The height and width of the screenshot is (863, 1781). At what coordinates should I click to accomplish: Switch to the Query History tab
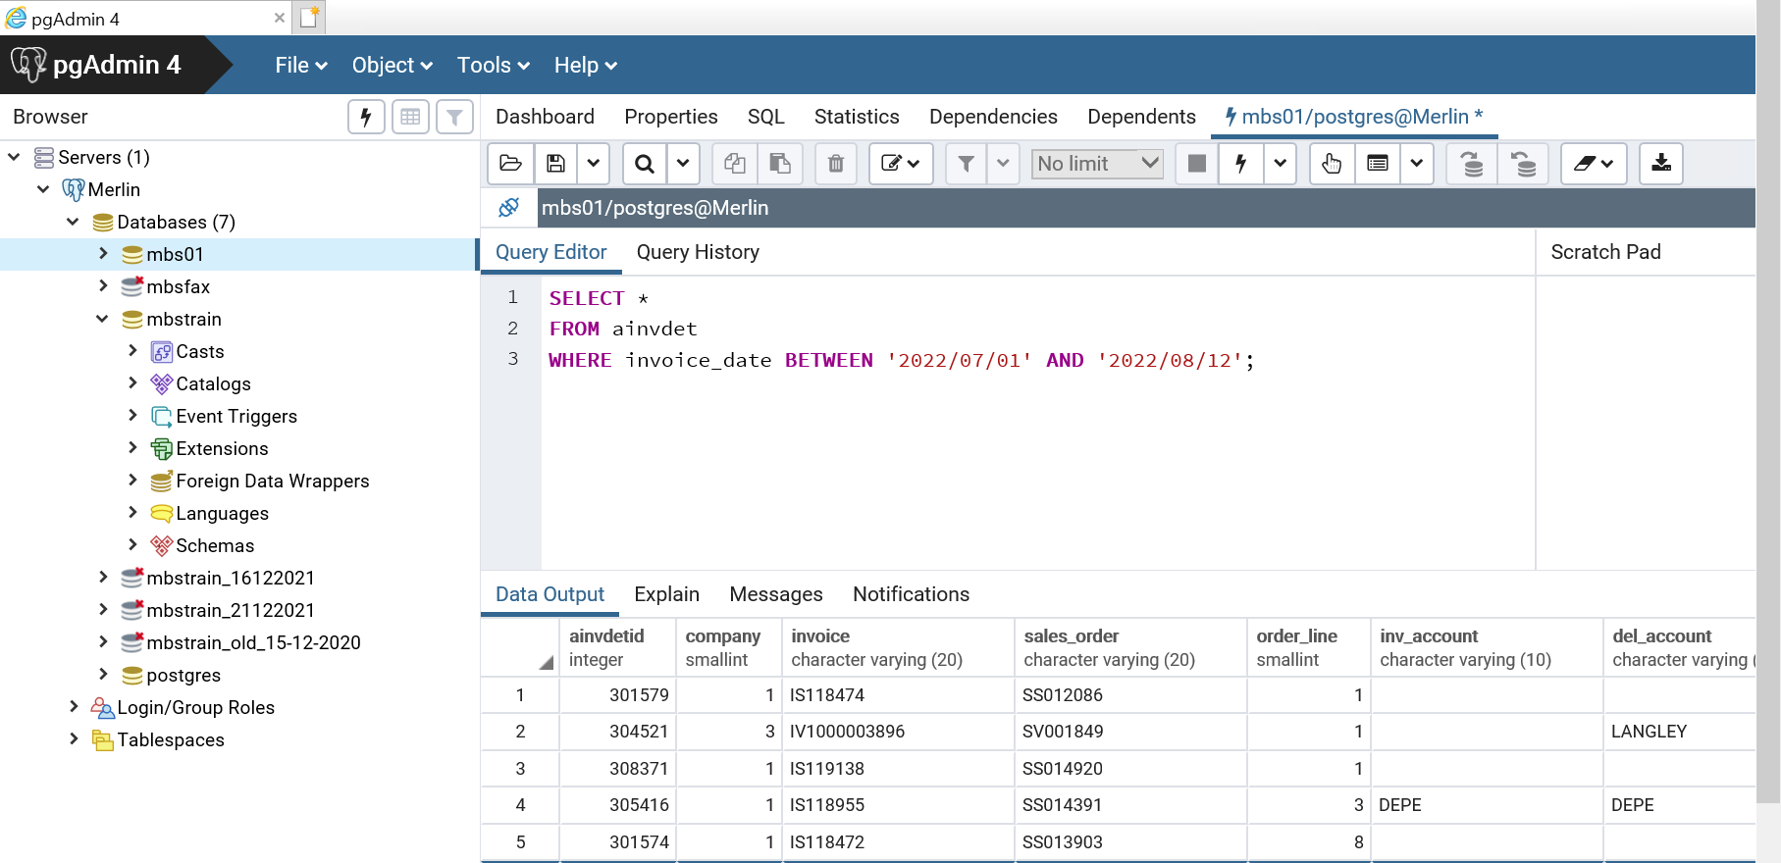[698, 252]
